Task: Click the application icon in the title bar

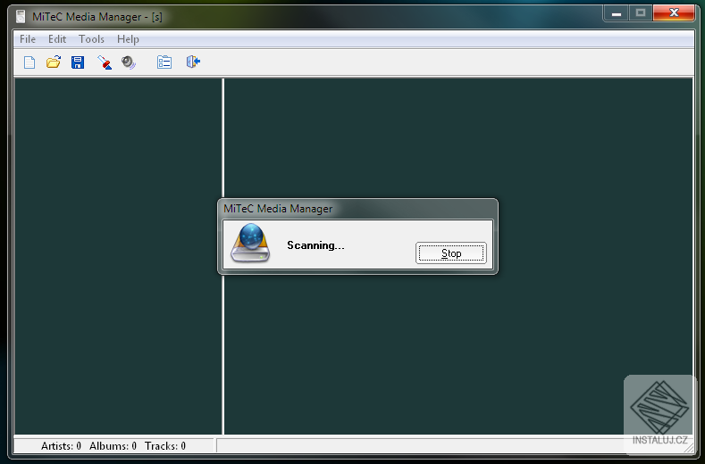Action: pos(21,17)
